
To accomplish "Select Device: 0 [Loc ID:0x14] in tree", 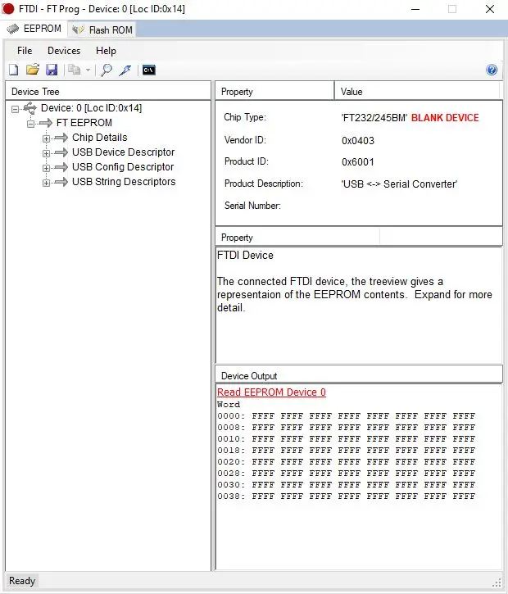I will click(x=91, y=108).
